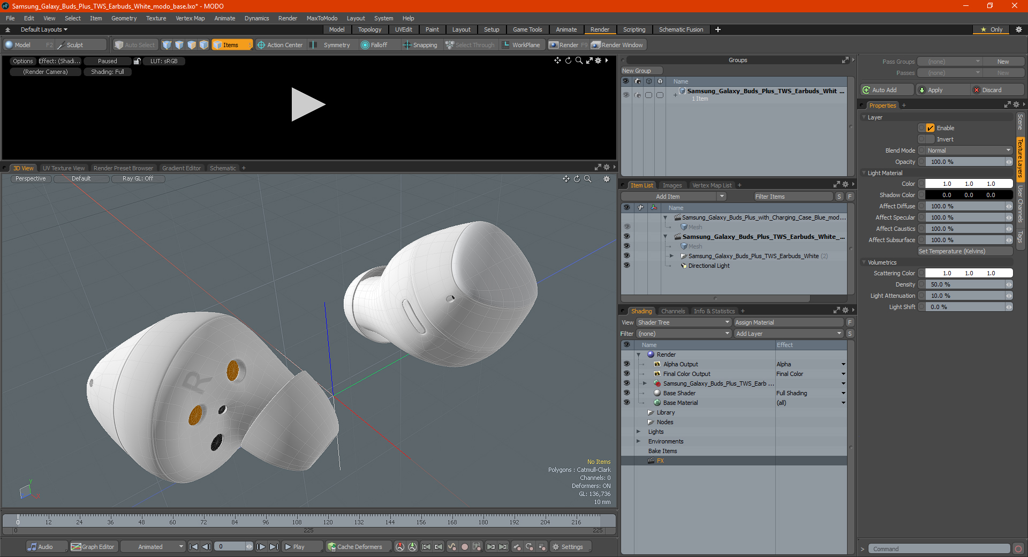Click layout gear icon top right
Image resolution: width=1028 pixels, height=557 pixels.
(x=1019, y=29)
